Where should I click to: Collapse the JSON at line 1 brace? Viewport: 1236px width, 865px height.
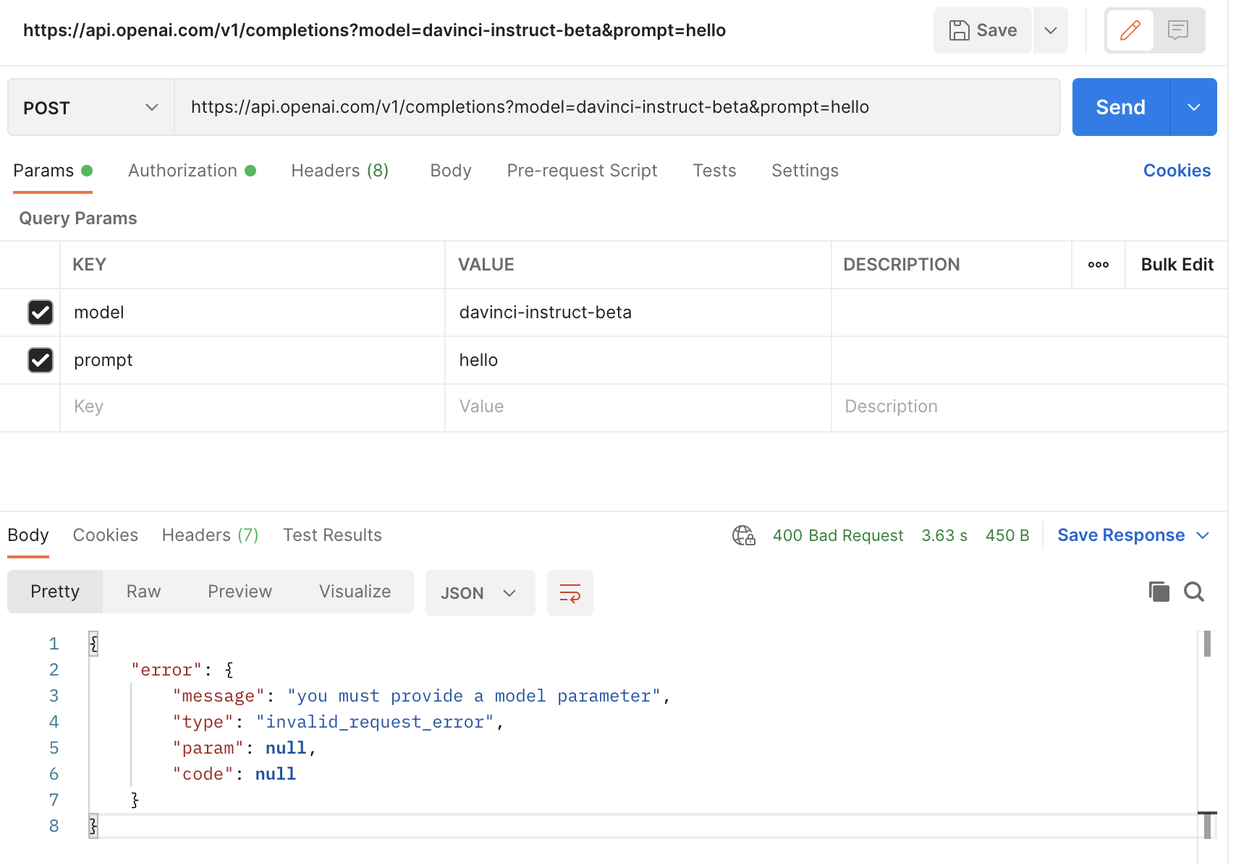(x=93, y=643)
